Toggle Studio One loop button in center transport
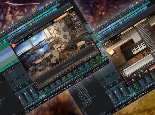 pos(73,83)
